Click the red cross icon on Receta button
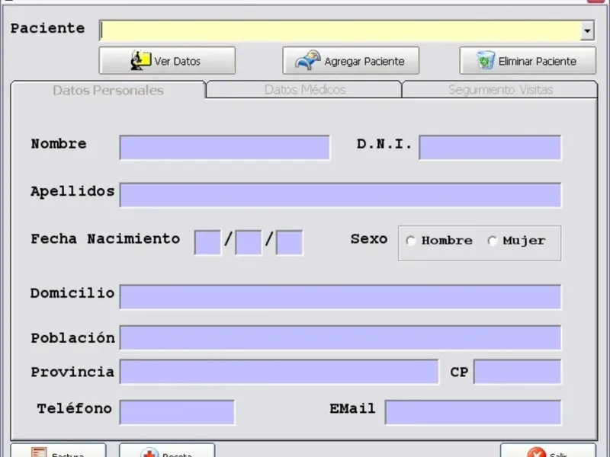 pos(149,452)
